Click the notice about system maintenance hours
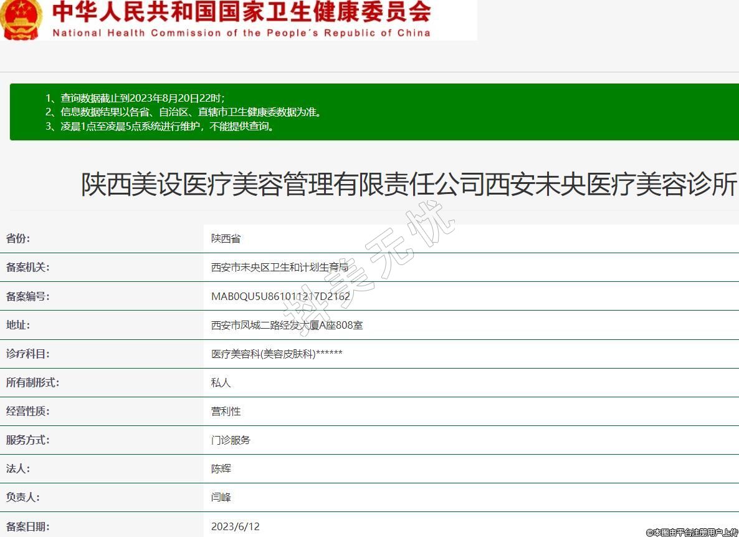The image size is (739, 537). pos(160,127)
